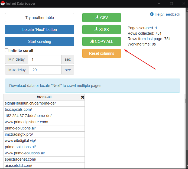
Task: Select the spectradenet.com/ cell
Action: tap(44, 160)
